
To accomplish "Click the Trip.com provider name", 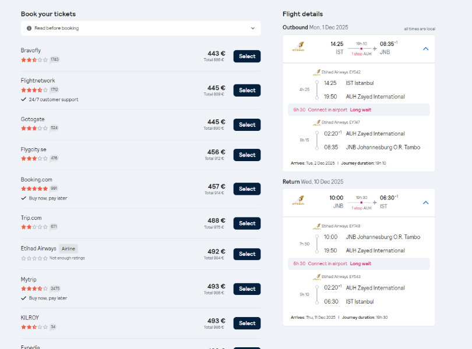I will tap(31, 218).
